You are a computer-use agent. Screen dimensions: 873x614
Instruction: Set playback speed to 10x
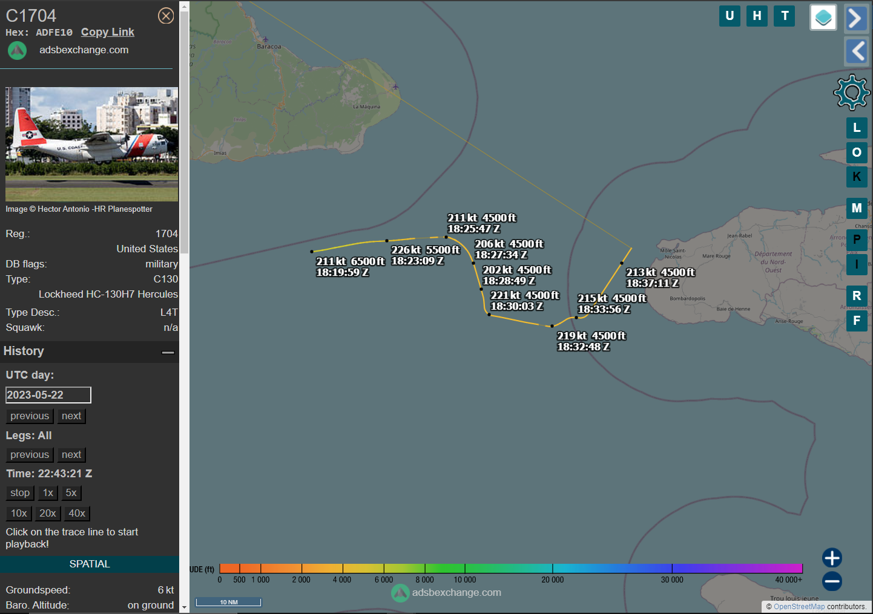point(19,514)
